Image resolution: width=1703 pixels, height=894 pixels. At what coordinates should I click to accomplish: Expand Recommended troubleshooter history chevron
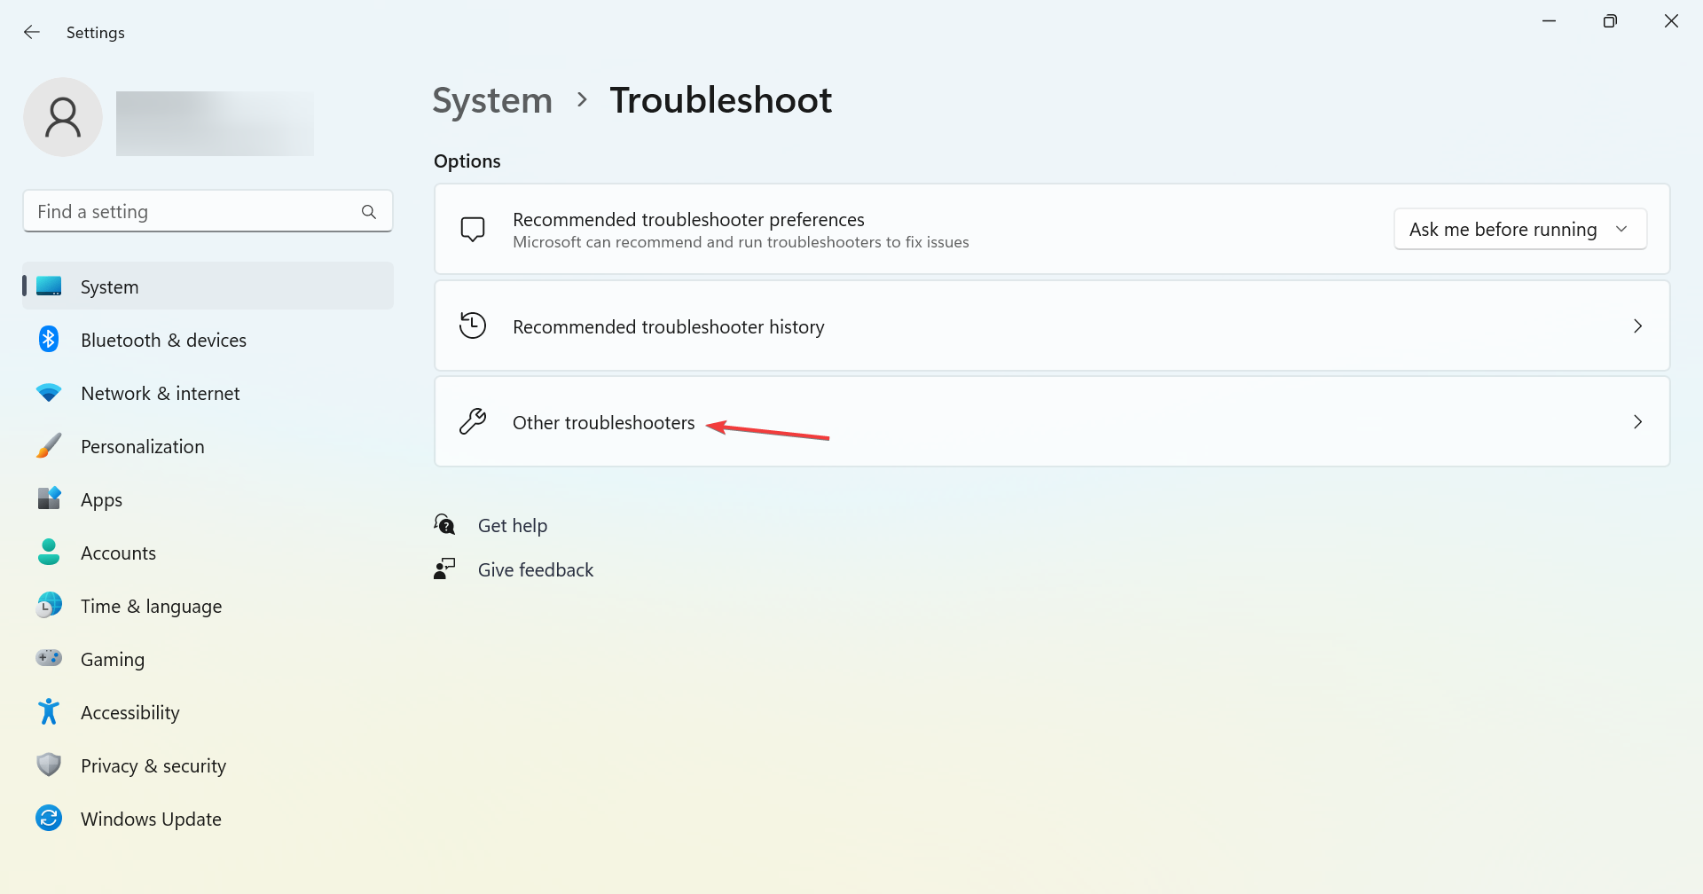[1637, 326]
